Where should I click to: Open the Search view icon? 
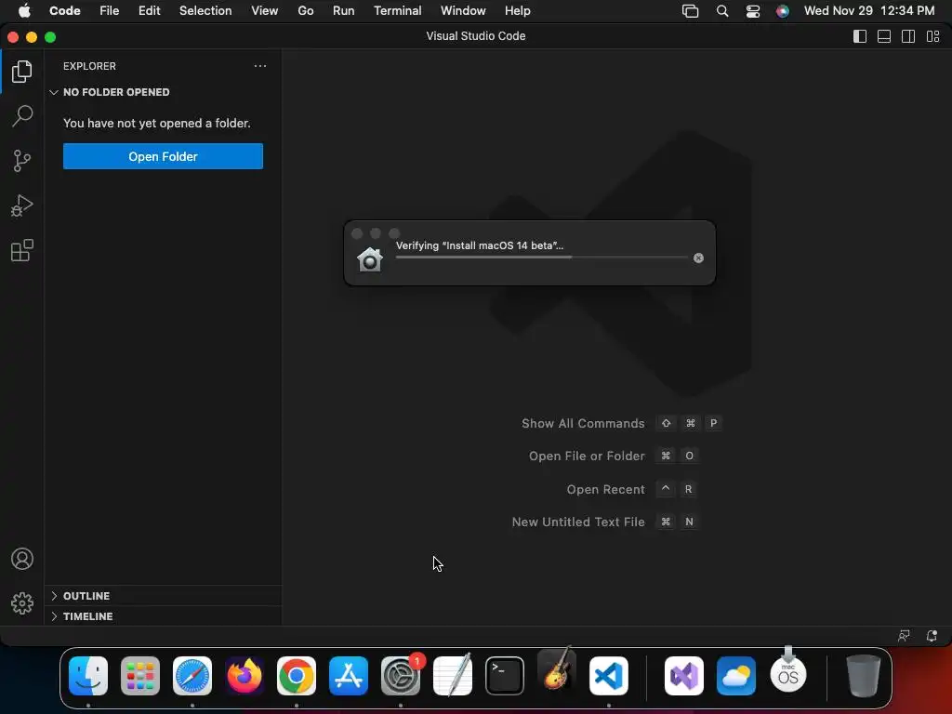pos(22,116)
